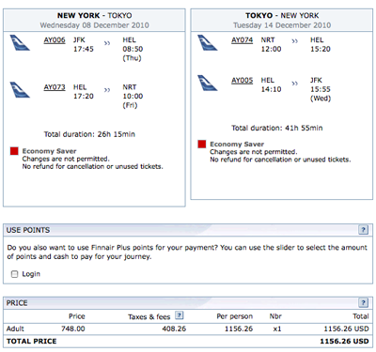
Task: Open flight AY073 details link
Action: pyautogui.click(x=55, y=87)
